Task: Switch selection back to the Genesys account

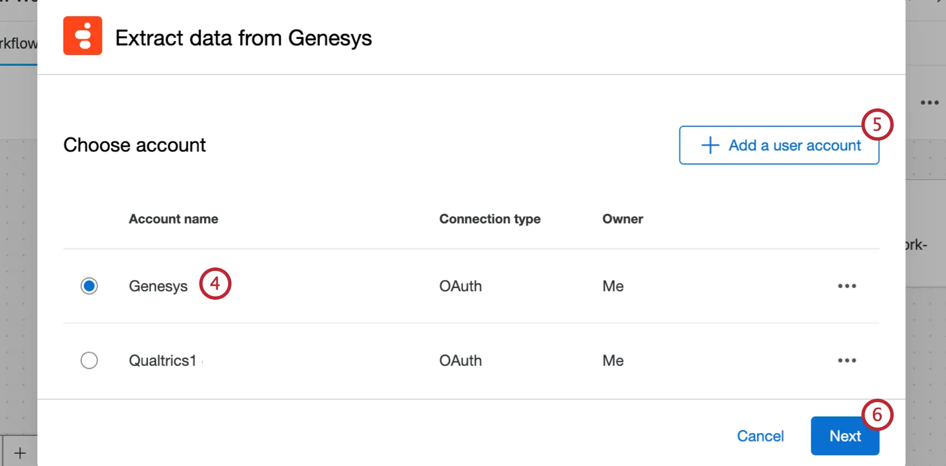Action: pyautogui.click(x=89, y=286)
